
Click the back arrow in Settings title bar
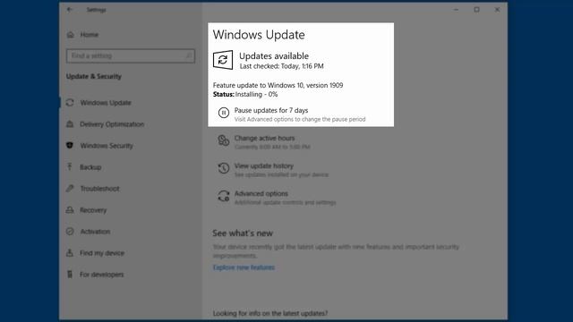point(70,10)
